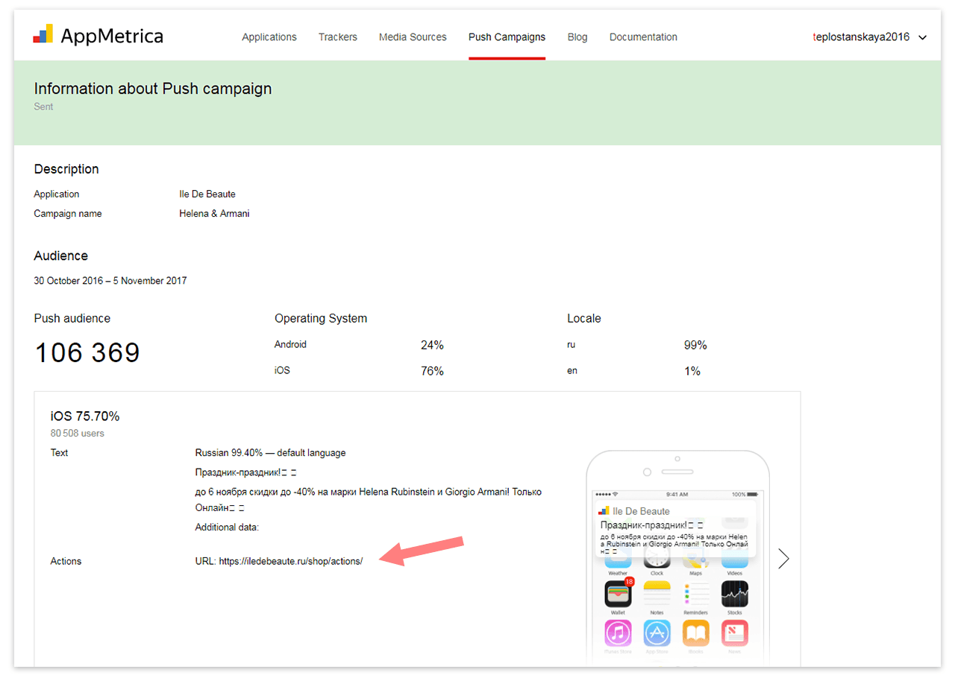Click the Ile De Beaute notification banner
The height and width of the screenshot is (678, 955).
point(675,529)
